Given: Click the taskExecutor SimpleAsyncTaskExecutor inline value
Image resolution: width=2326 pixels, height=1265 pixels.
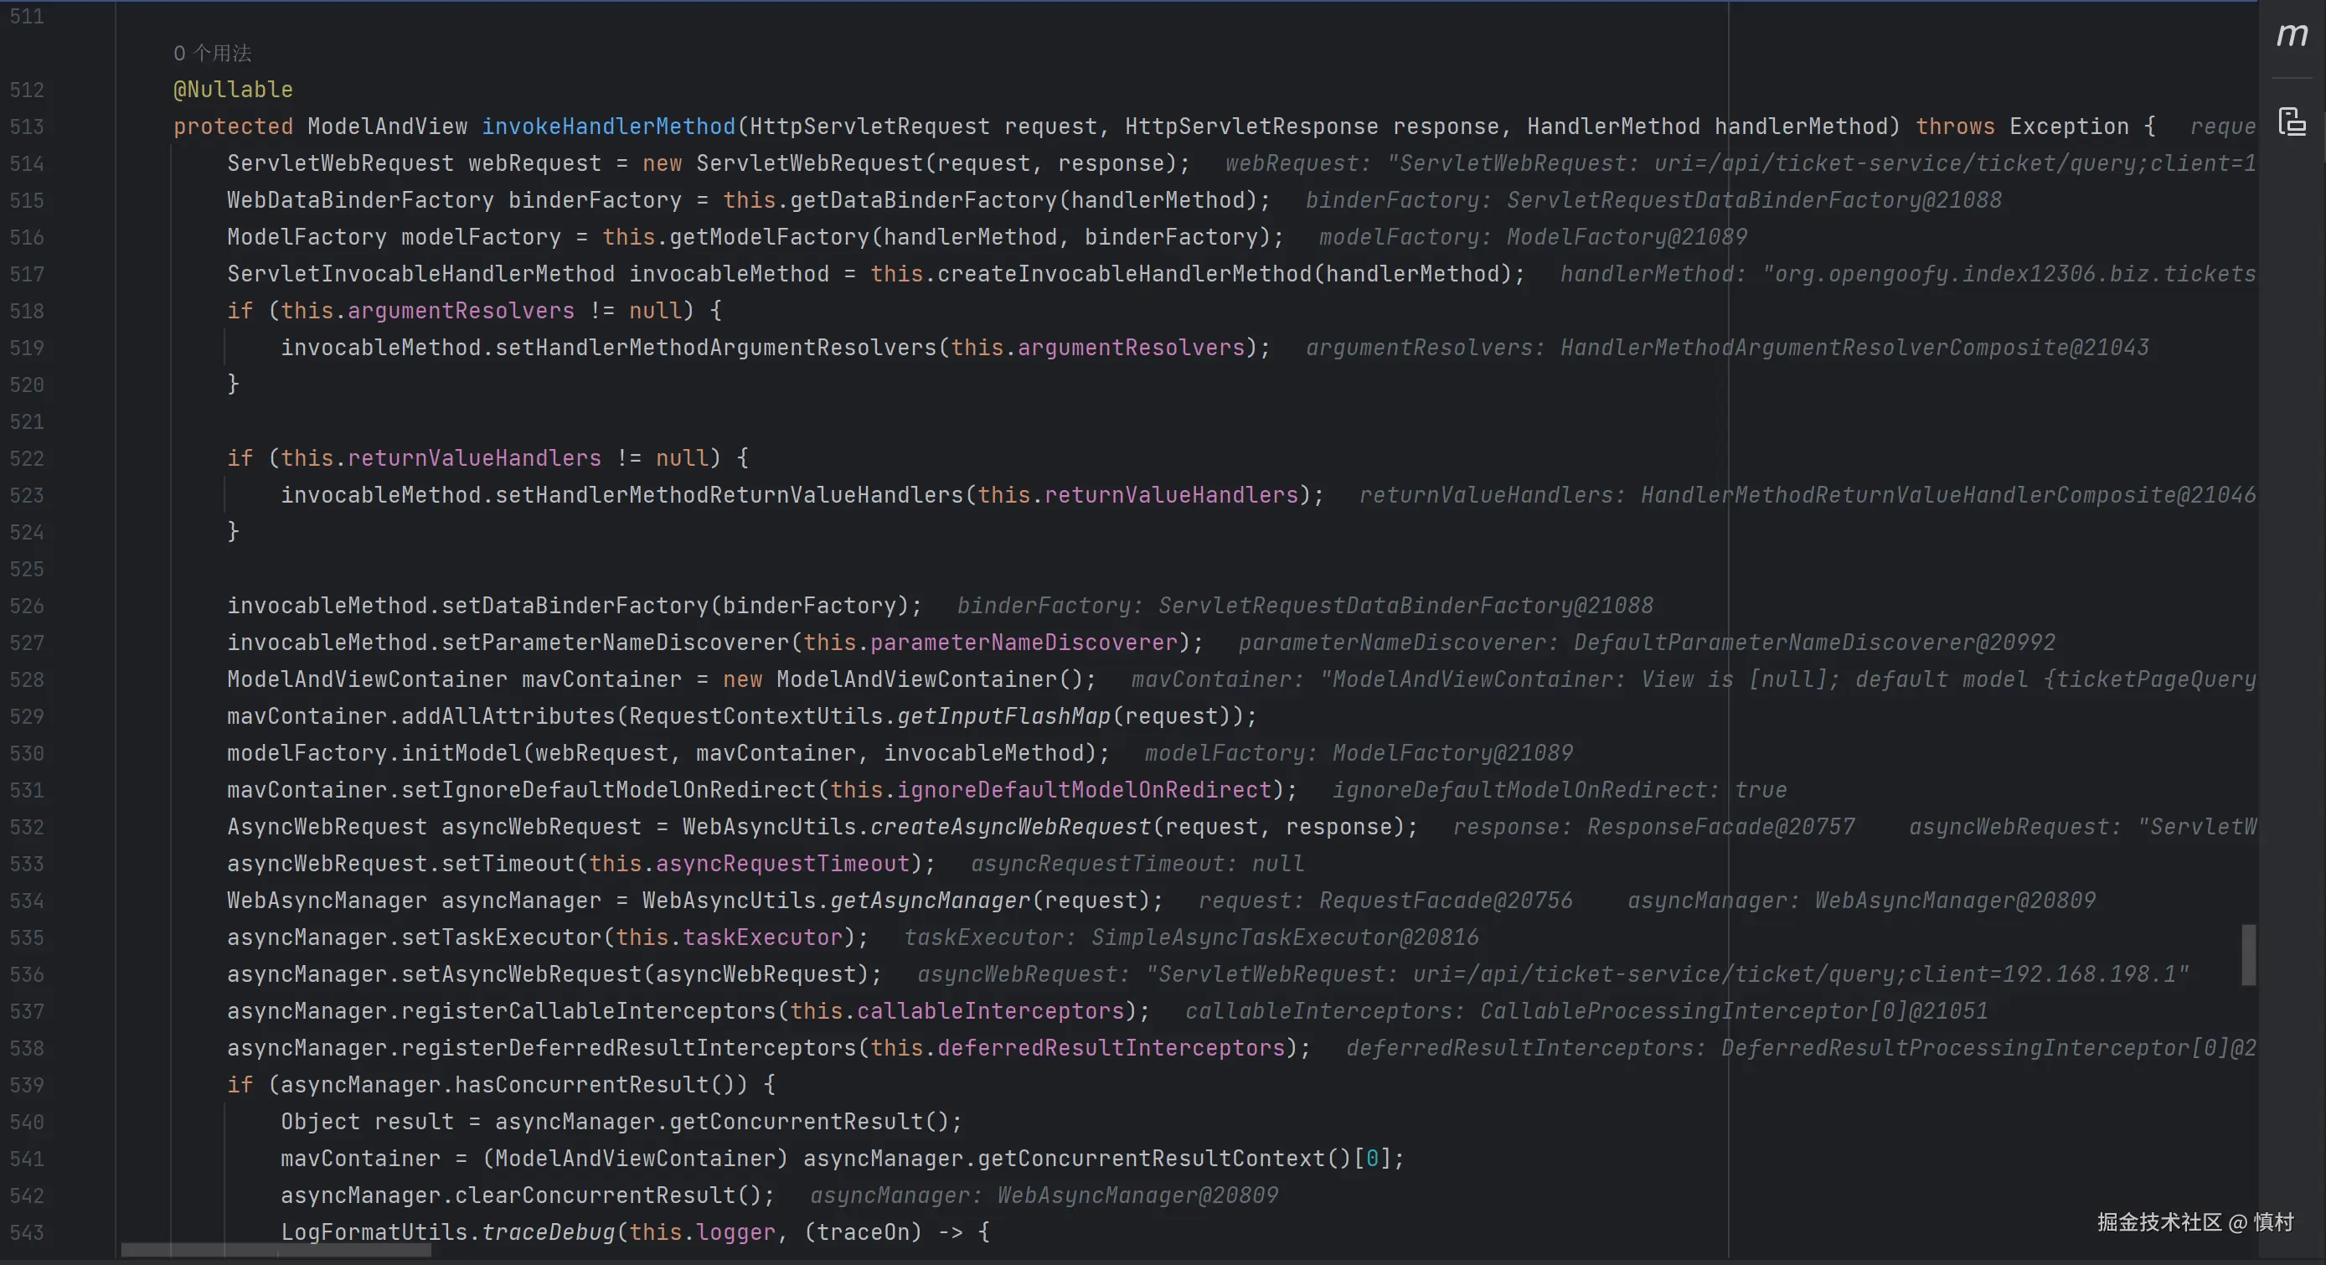Looking at the screenshot, I should pyautogui.click(x=1191, y=937).
